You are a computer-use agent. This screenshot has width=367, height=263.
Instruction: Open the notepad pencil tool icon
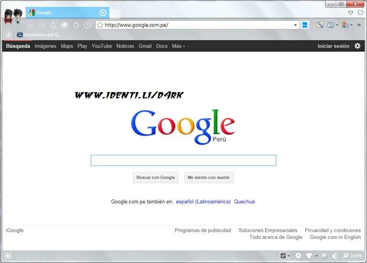(320, 25)
